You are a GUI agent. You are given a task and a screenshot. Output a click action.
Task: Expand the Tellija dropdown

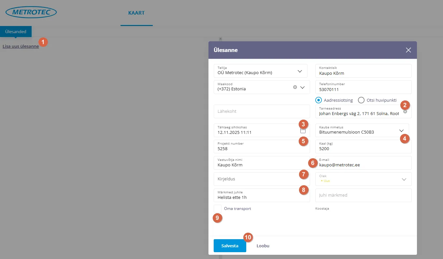tap(300, 71)
